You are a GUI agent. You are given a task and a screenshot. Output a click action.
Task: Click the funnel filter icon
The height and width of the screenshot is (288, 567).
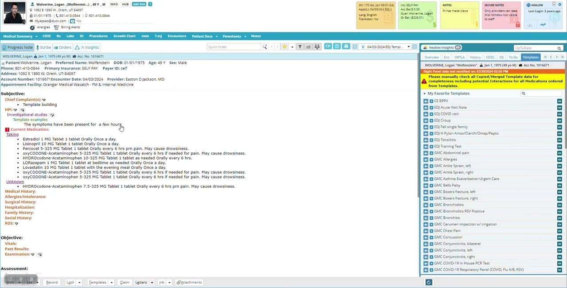pyautogui.click(x=300, y=47)
